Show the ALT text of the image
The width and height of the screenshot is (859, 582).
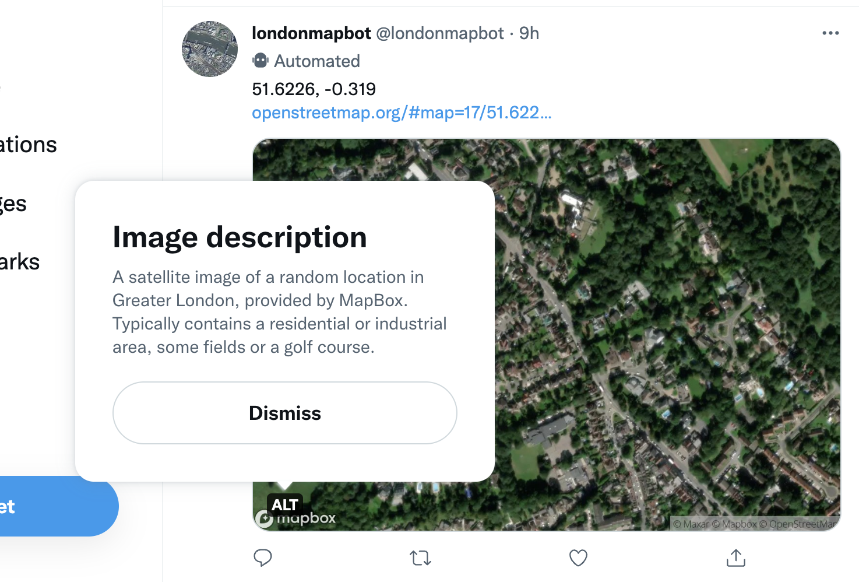click(x=285, y=505)
